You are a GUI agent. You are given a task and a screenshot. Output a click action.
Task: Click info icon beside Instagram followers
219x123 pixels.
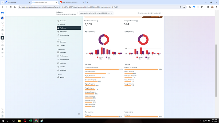(137, 21)
